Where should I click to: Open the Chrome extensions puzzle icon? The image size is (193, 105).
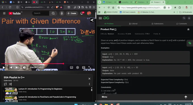click(x=180, y=7)
